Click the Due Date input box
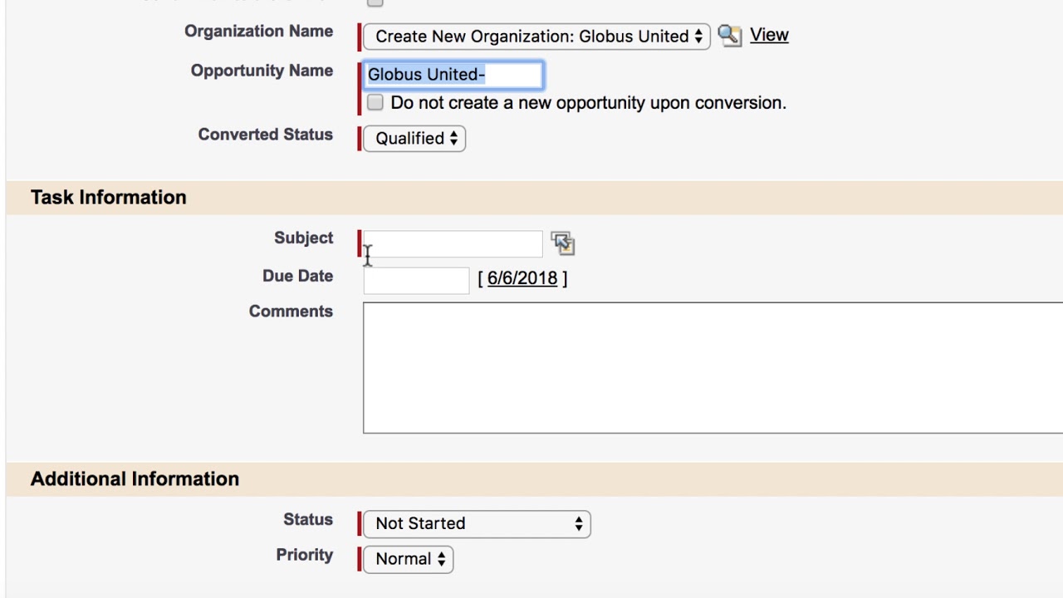Image resolution: width=1063 pixels, height=598 pixels. click(x=416, y=281)
